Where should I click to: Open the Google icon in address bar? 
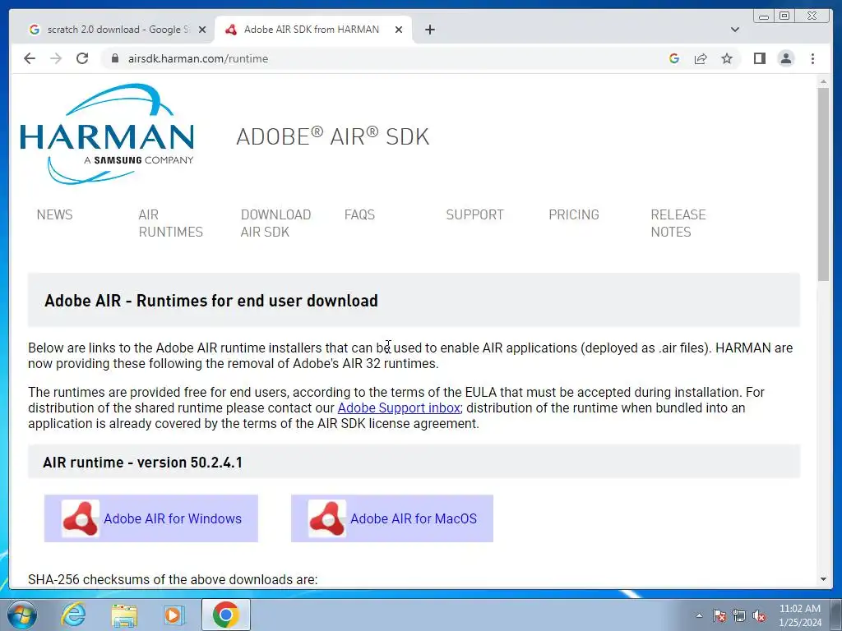[x=674, y=58]
